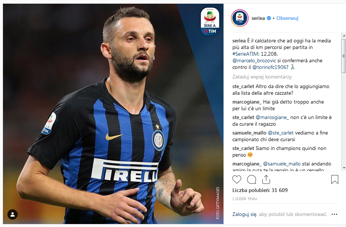Show tagged people via the person icon
This screenshot has height=227, width=346.
click(13, 214)
